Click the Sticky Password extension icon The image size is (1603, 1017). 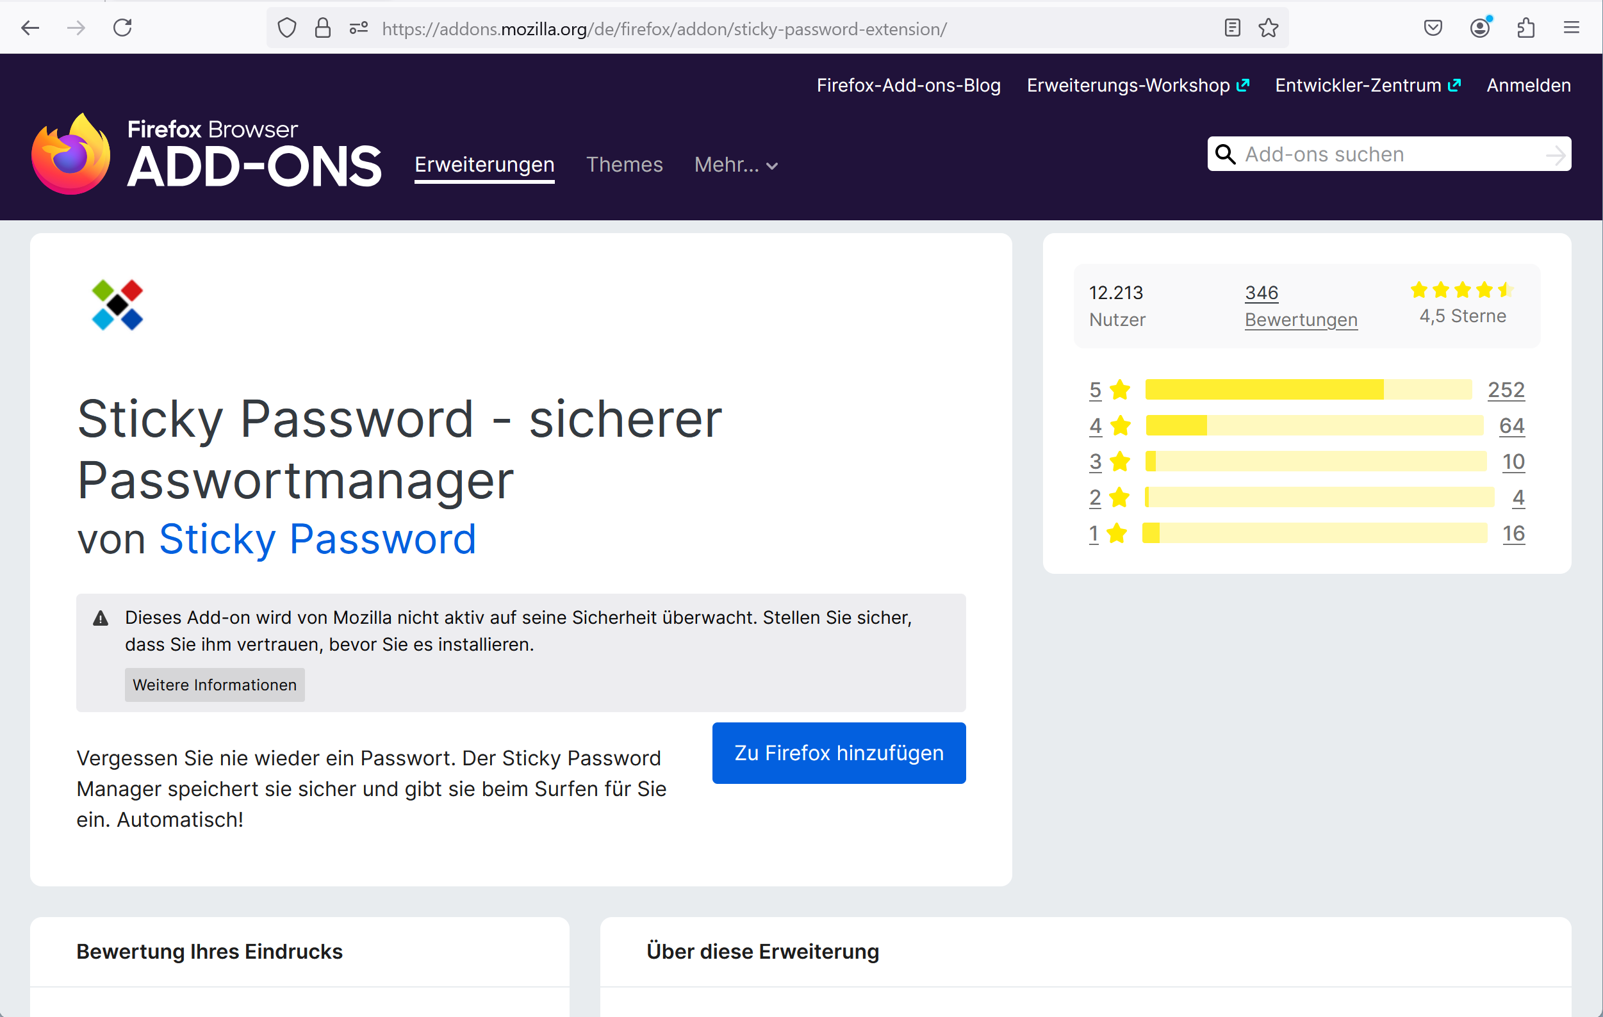tap(117, 305)
